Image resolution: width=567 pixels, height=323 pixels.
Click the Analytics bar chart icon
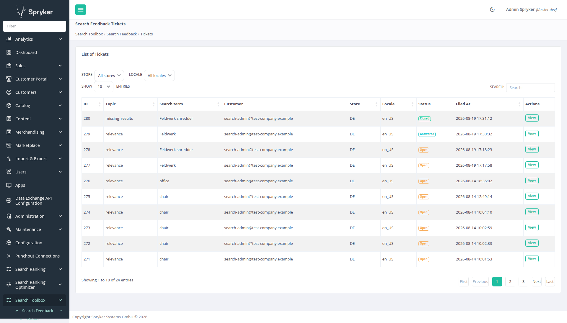coord(9,39)
